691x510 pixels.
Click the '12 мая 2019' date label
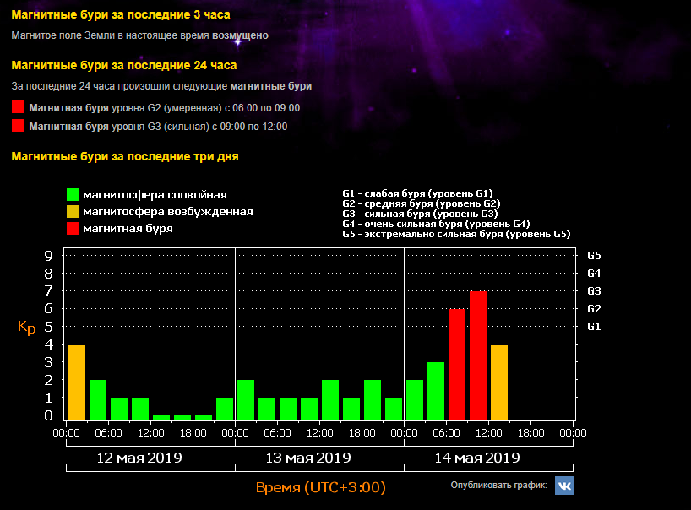(x=139, y=458)
